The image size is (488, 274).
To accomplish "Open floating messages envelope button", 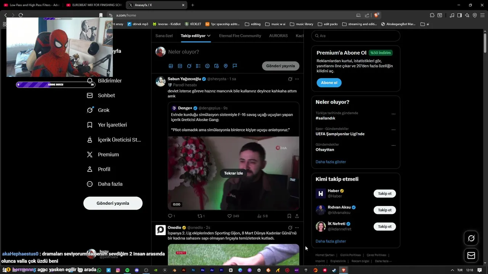I will click(471, 255).
